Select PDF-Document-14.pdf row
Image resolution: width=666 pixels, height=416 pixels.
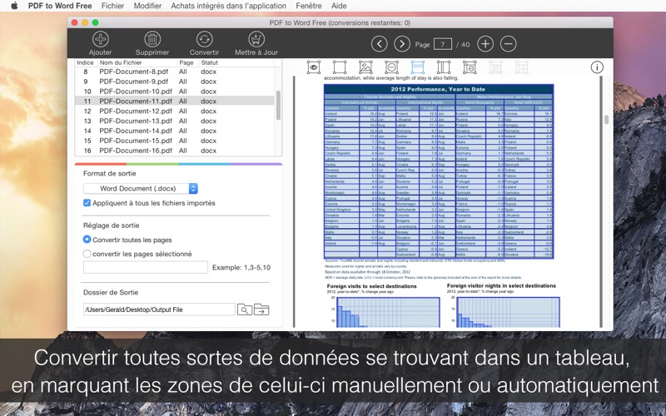175,131
